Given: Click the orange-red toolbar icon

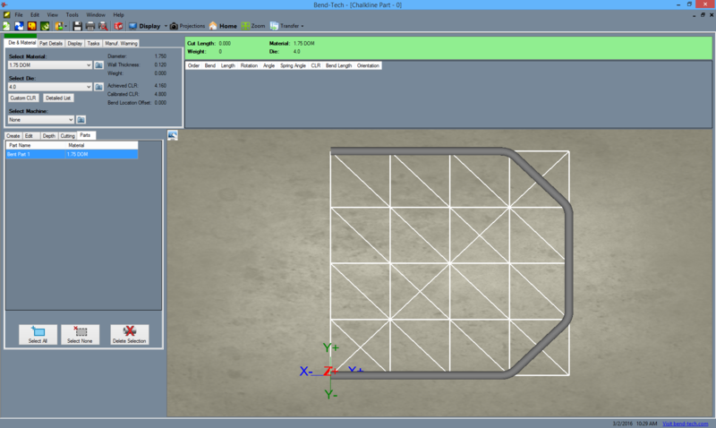Looking at the screenshot, I should coord(32,26).
